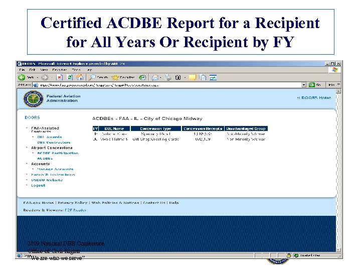The width and height of the screenshot is (361, 271).
Task: Click the Stop loading icon
Action: pyautogui.click(x=59, y=77)
